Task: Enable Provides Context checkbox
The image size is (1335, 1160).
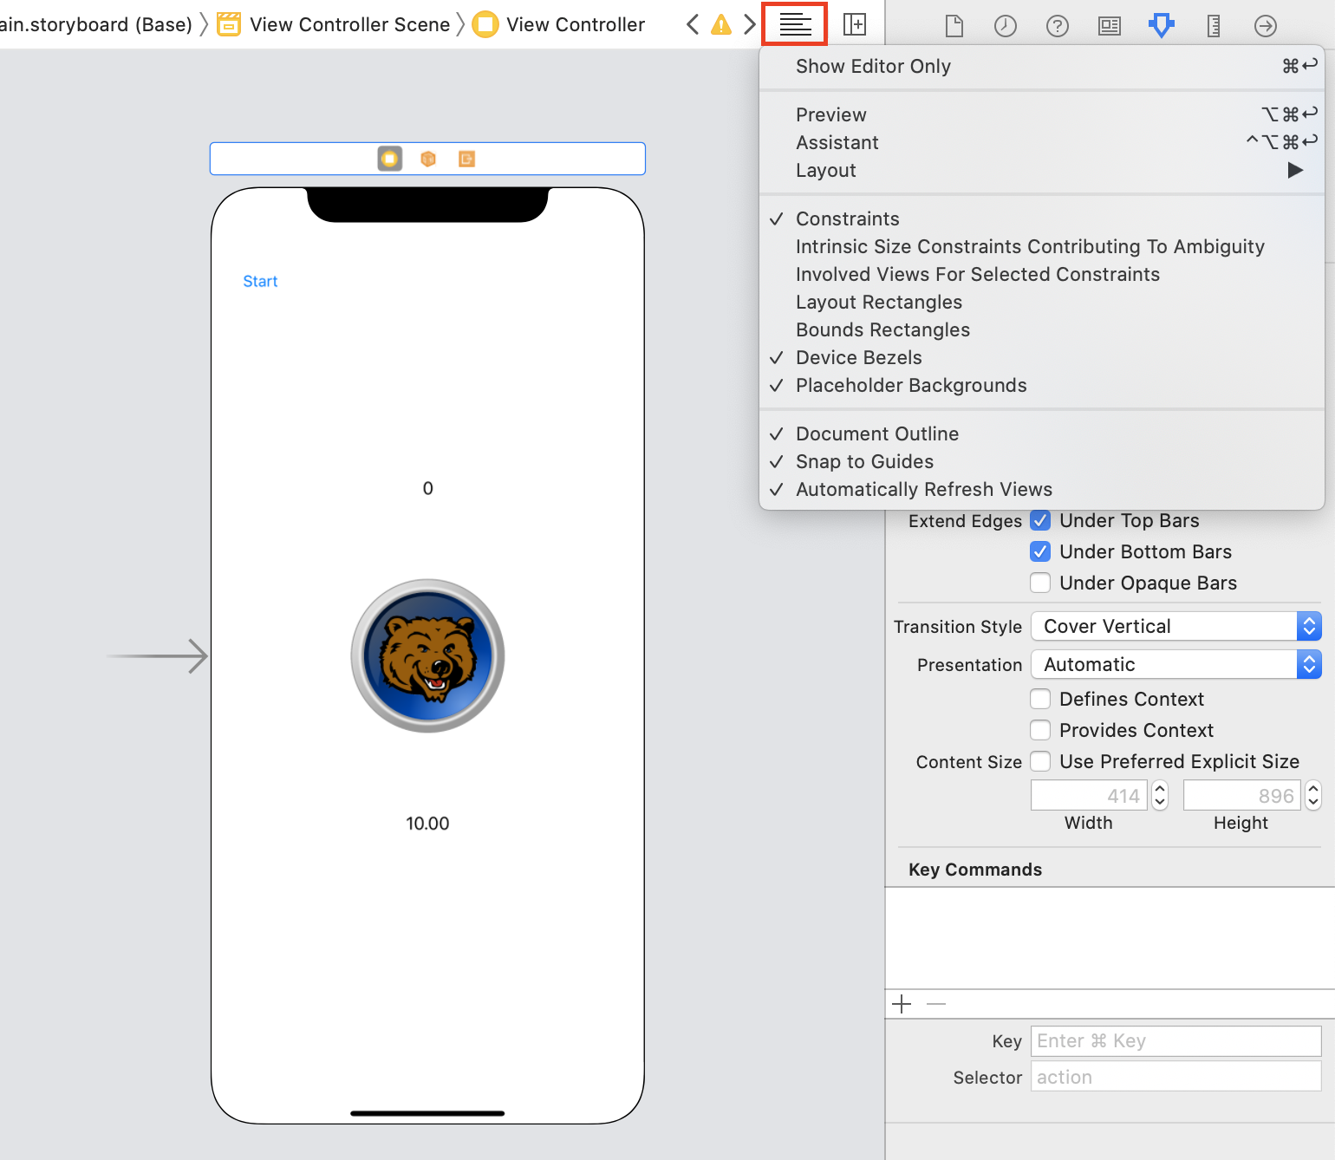Action: (x=1040, y=730)
